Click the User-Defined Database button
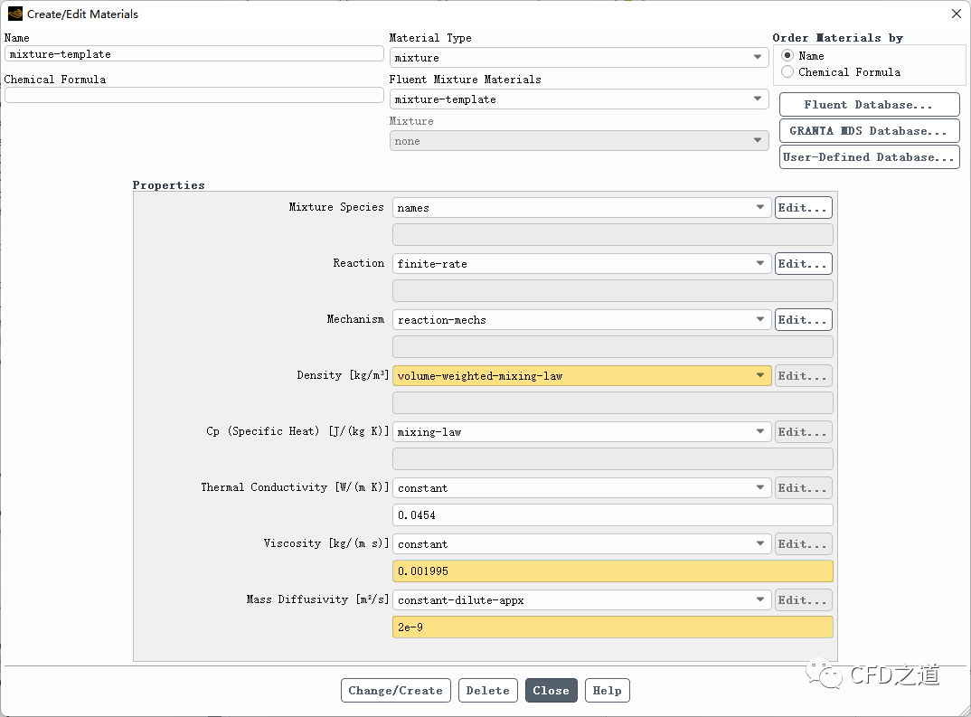Screen dimensions: 971x717 click(868, 157)
